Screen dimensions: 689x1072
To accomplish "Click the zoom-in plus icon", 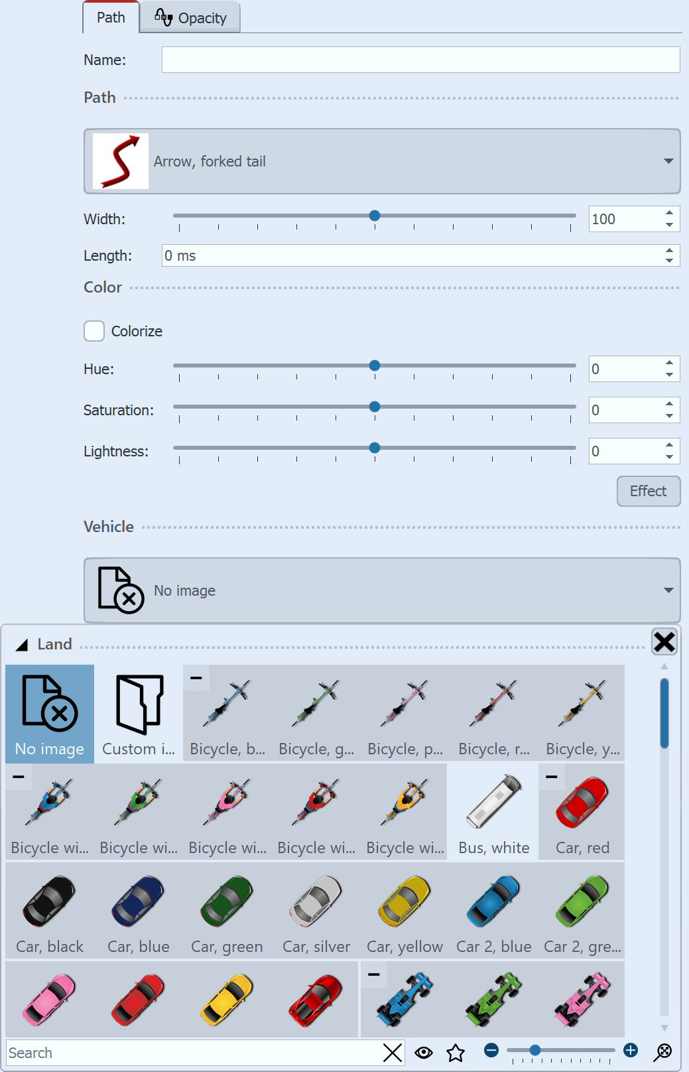I will tap(631, 1050).
